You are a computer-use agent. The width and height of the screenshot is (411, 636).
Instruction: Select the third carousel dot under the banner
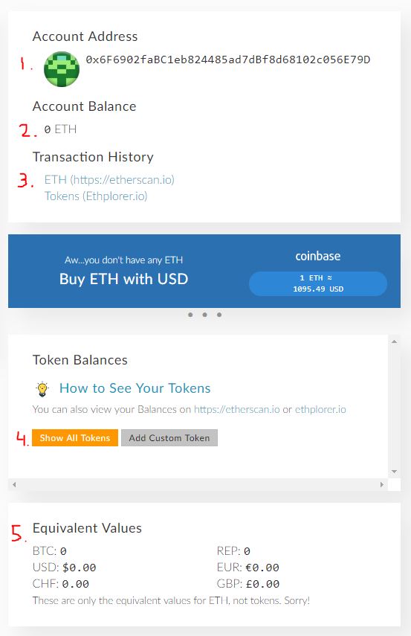coord(219,315)
